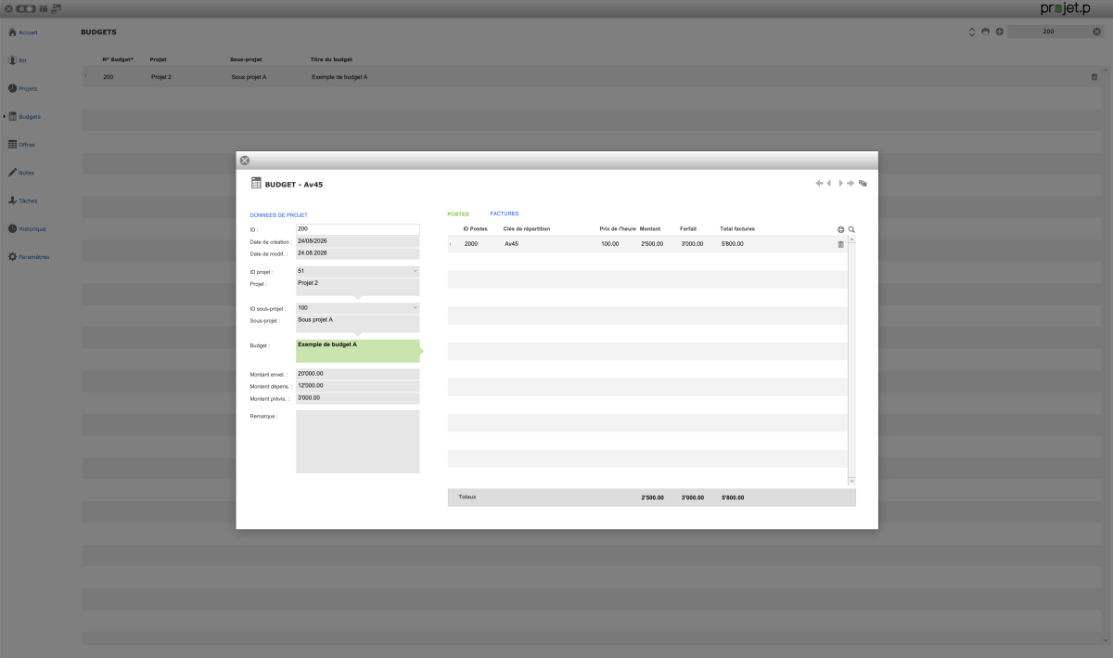Click the Projet name field 'Projet 2'
This screenshot has width=1113, height=658.
tap(358, 287)
